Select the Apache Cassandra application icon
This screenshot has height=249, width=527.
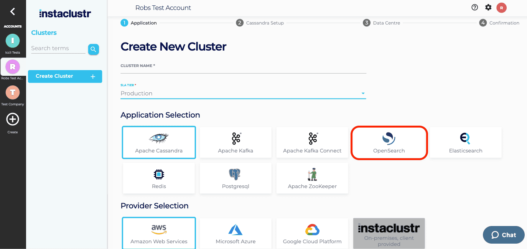(x=159, y=142)
